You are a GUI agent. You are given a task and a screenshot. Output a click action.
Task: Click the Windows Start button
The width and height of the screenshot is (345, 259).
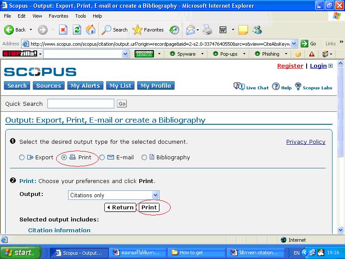pyautogui.click(x=20, y=253)
